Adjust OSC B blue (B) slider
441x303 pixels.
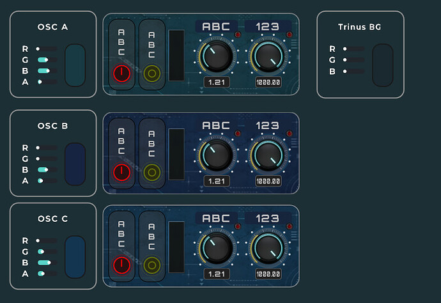tap(47, 169)
